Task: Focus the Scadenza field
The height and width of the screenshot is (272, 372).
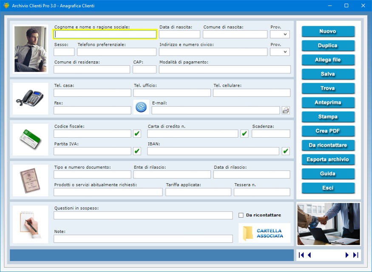Action: (271, 133)
